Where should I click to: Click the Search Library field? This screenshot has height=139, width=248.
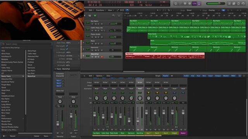[26, 44]
